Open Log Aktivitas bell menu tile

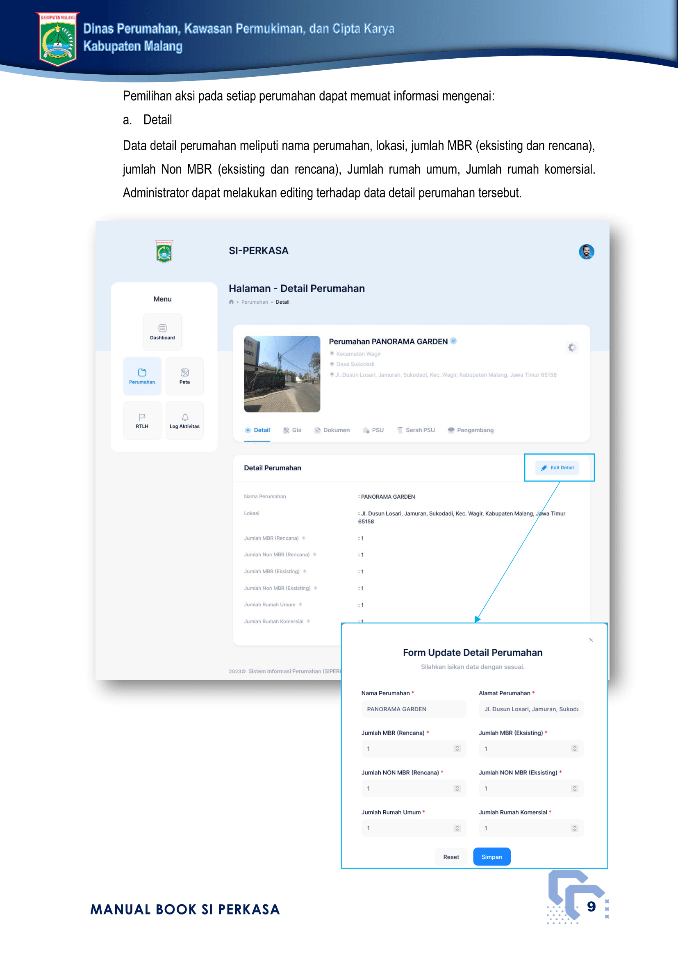(x=184, y=421)
